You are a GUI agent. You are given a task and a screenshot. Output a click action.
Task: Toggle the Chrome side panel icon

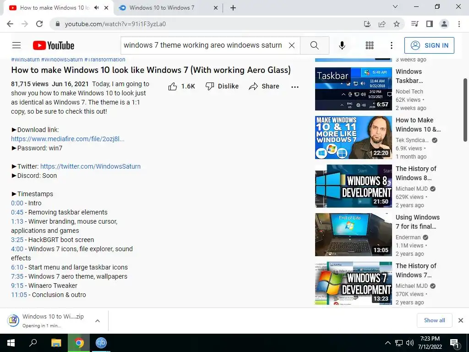coord(430,24)
